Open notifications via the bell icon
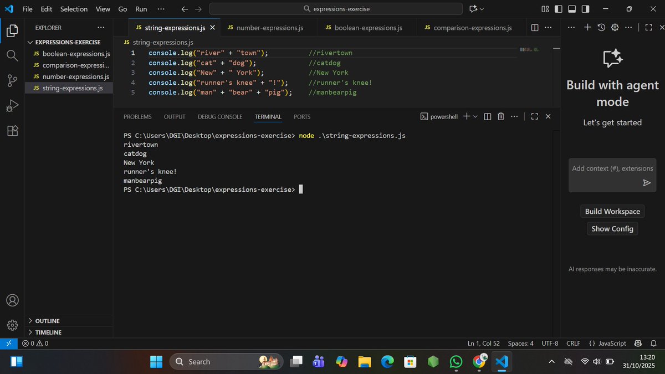 coord(653,343)
